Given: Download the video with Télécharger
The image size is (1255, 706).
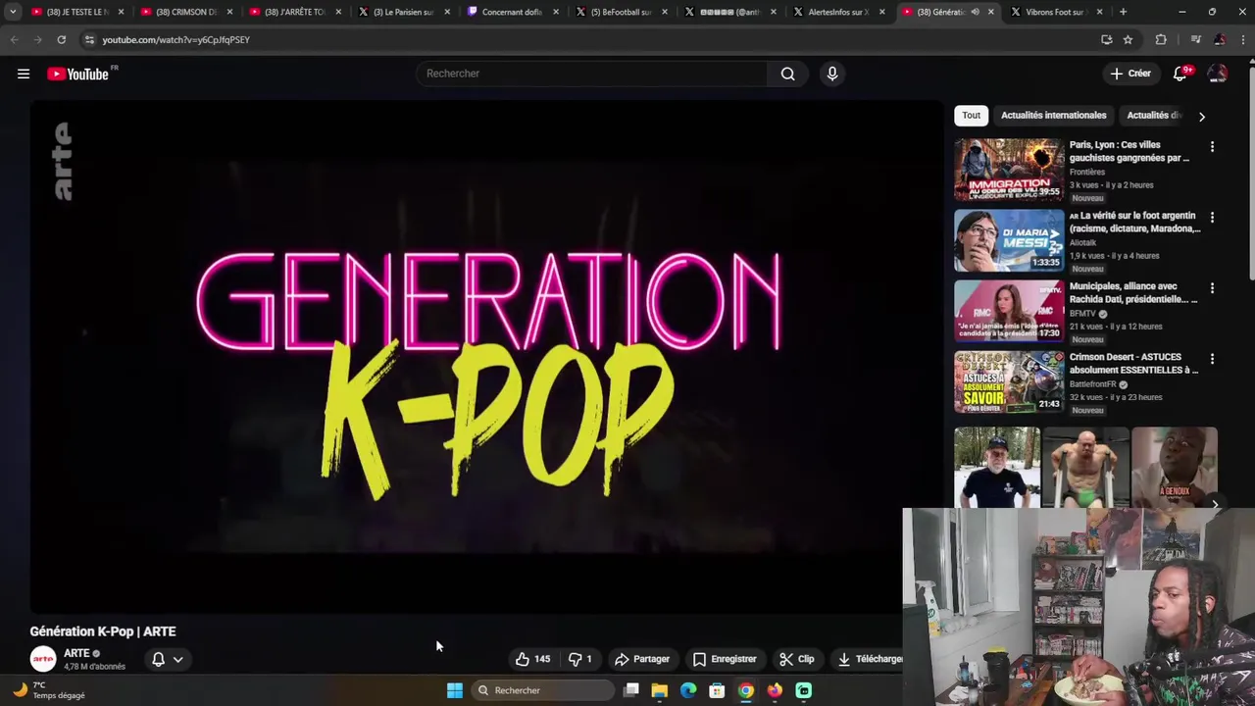Looking at the screenshot, I should pyautogui.click(x=869, y=659).
